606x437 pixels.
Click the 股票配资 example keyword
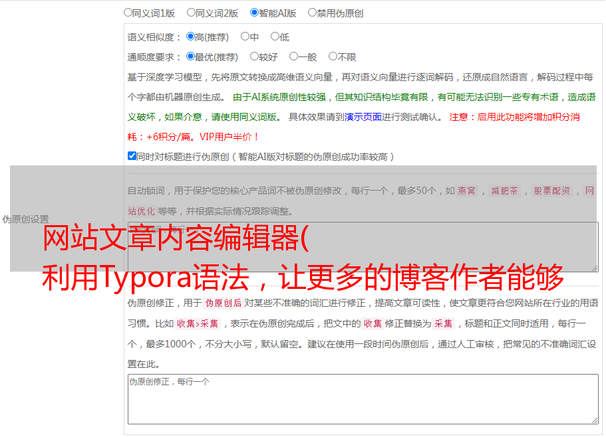tap(551, 191)
